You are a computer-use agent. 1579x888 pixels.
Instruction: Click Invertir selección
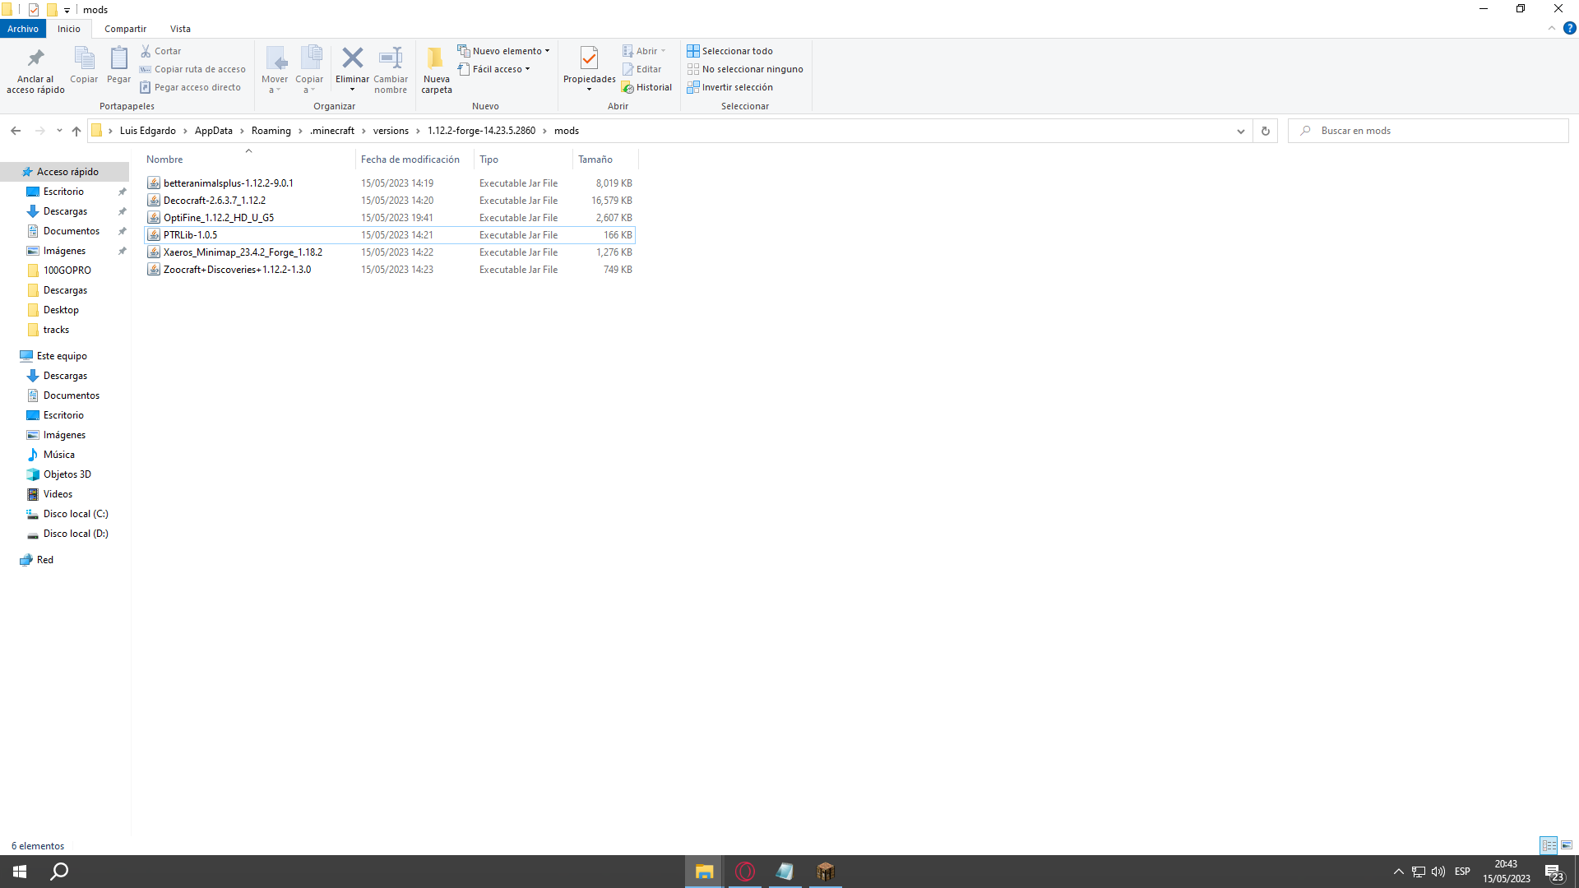(729, 87)
